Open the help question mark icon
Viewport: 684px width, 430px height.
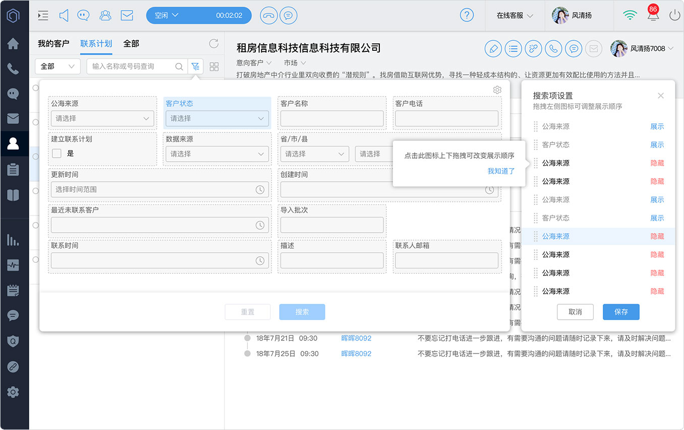click(x=467, y=15)
